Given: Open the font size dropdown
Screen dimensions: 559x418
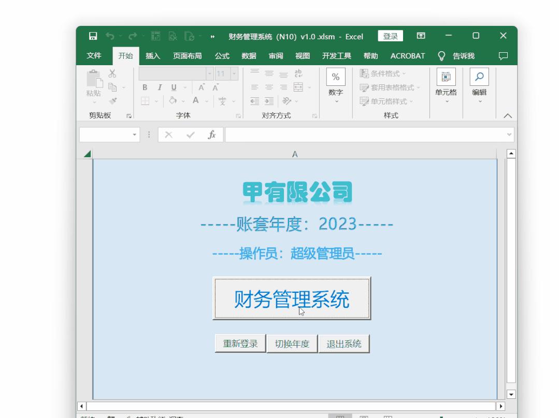Looking at the screenshot, I should (x=234, y=73).
